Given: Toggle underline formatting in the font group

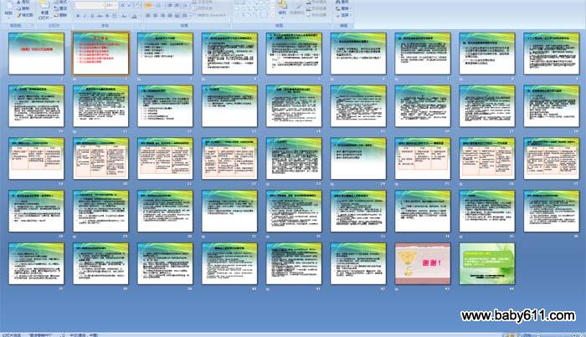Looking at the screenshot, I should (x=90, y=15).
